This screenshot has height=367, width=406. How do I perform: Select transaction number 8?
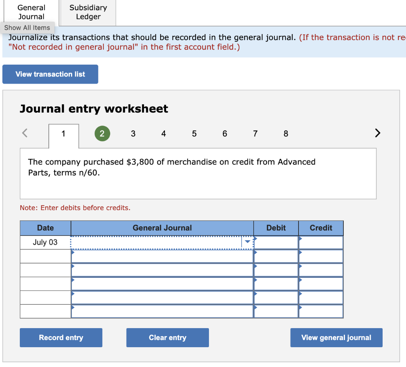(285, 134)
